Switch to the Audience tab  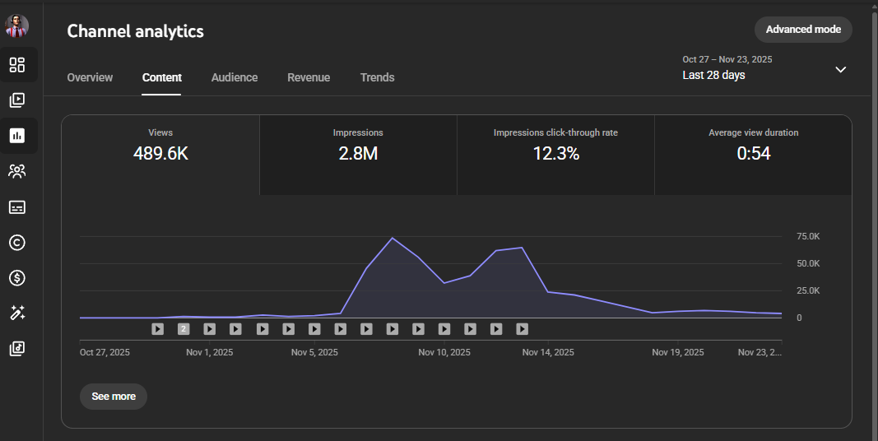pos(235,77)
